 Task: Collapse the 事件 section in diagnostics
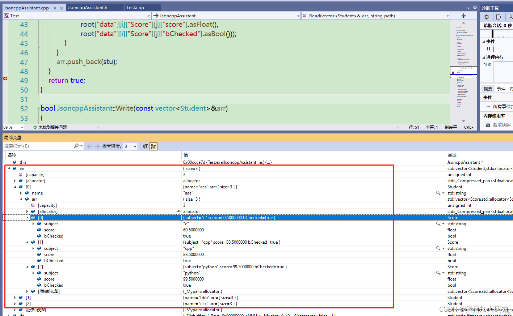484,42
